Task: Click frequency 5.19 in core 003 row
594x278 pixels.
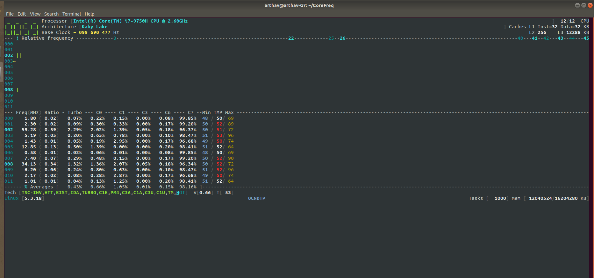Action: tap(30, 135)
